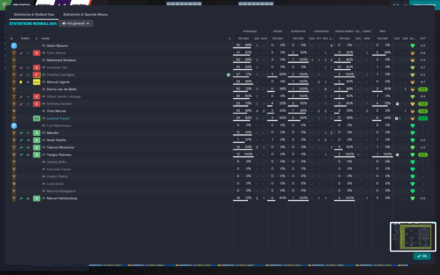Click the goal ball icon in Anthony Gordon's row
Screen dimensions: 440x275
point(397,104)
